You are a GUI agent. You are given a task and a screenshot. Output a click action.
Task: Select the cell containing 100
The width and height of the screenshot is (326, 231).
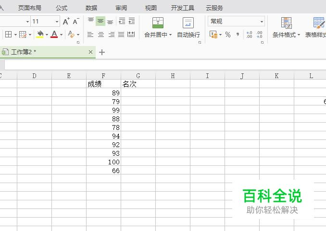point(103,162)
